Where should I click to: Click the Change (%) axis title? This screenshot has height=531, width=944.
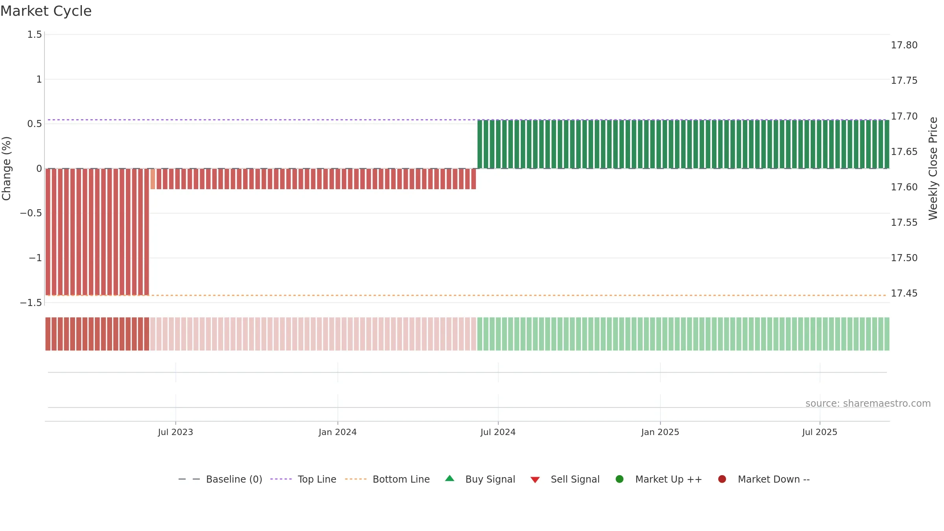tap(7, 168)
